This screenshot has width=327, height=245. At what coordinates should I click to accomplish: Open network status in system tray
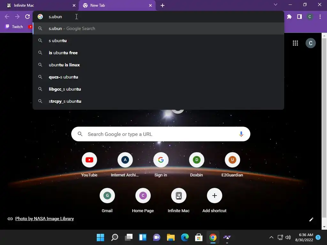(x=280, y=237)
